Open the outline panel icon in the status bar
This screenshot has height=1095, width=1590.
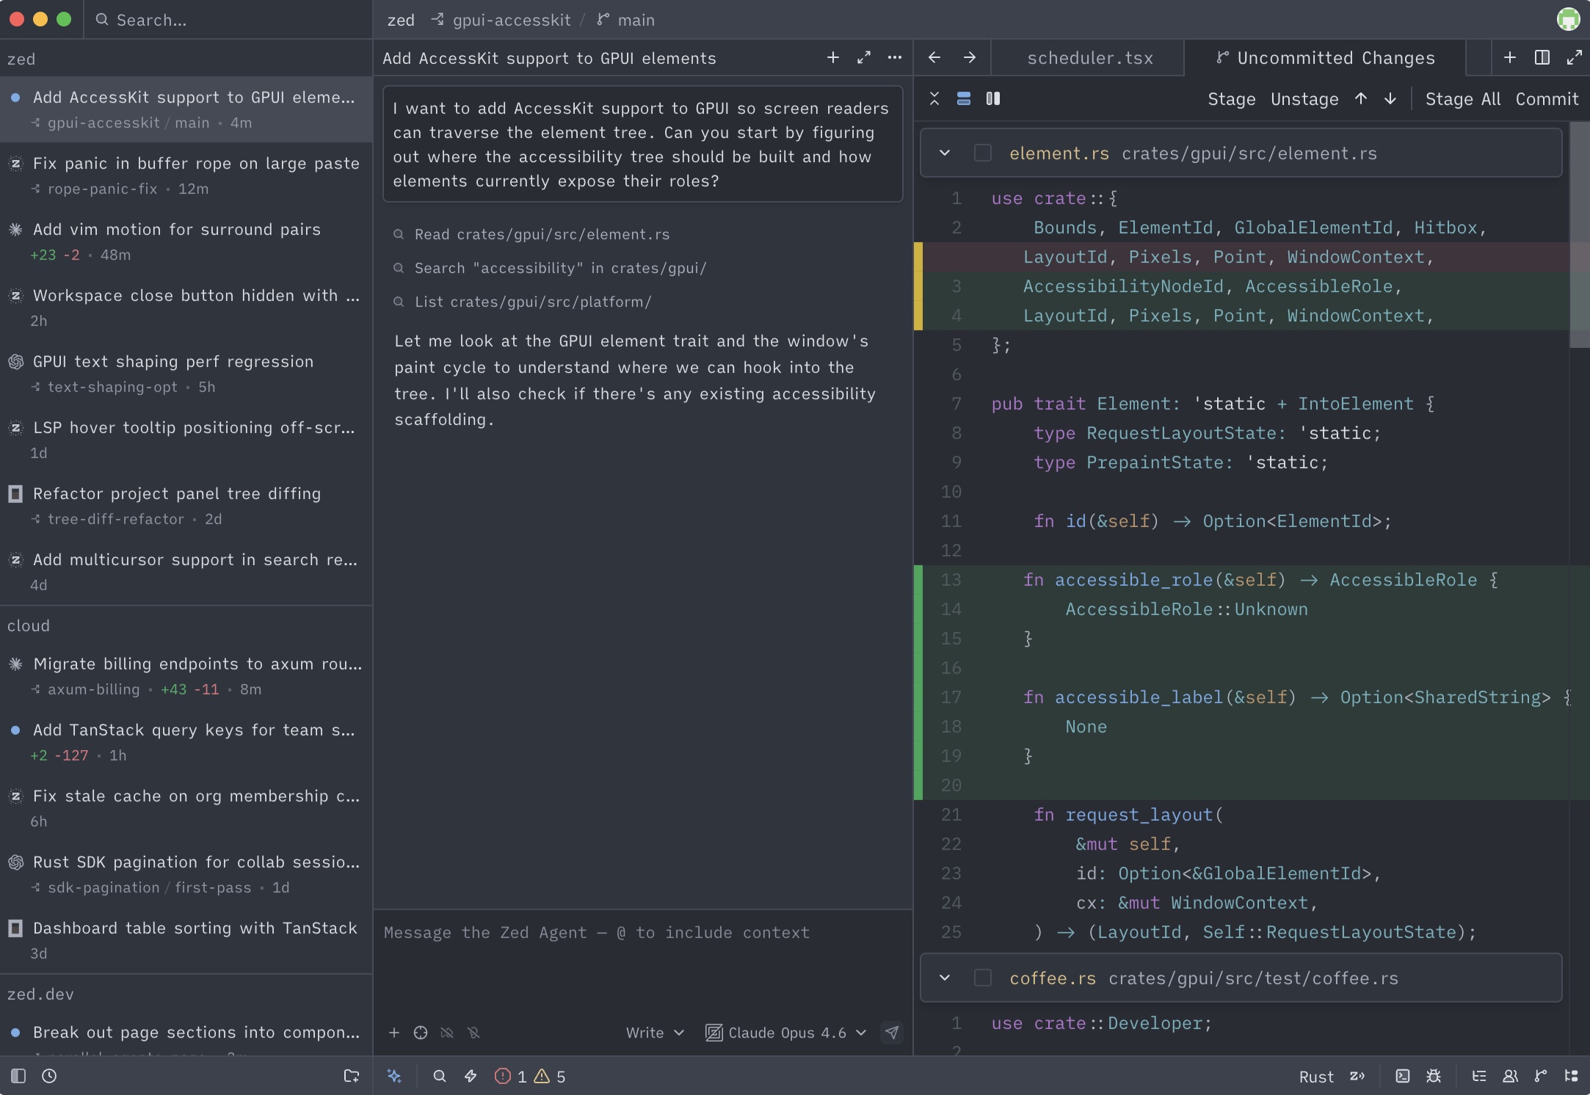click(1479, 1076)
